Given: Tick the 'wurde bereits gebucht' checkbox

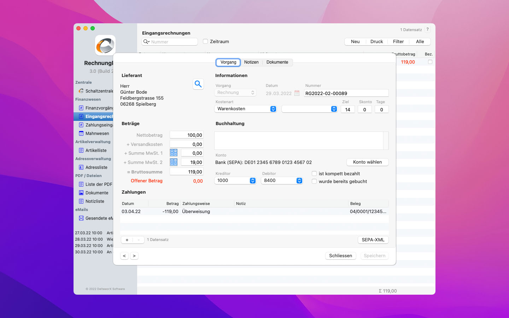Looking at the screenshot, I should [x=314, y=181].
